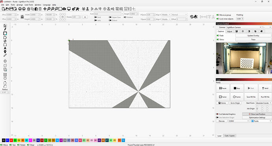Toggle Upper Case switch
Screen dimensions: 272x146
point(110,17)
